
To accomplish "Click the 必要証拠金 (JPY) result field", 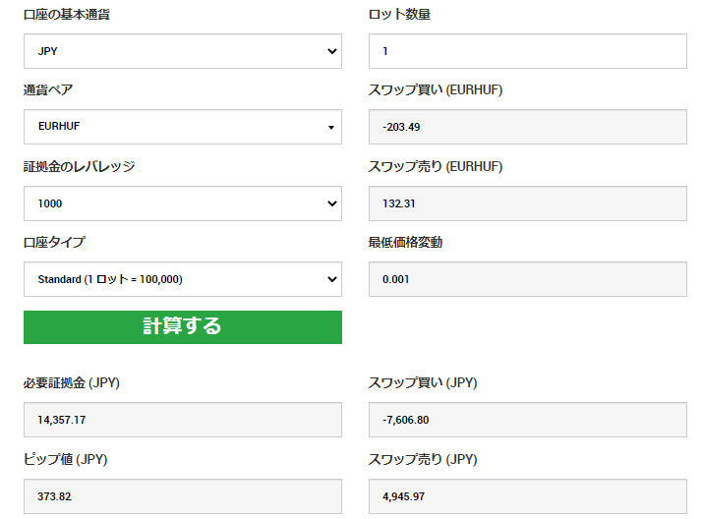I will point(183,420).
